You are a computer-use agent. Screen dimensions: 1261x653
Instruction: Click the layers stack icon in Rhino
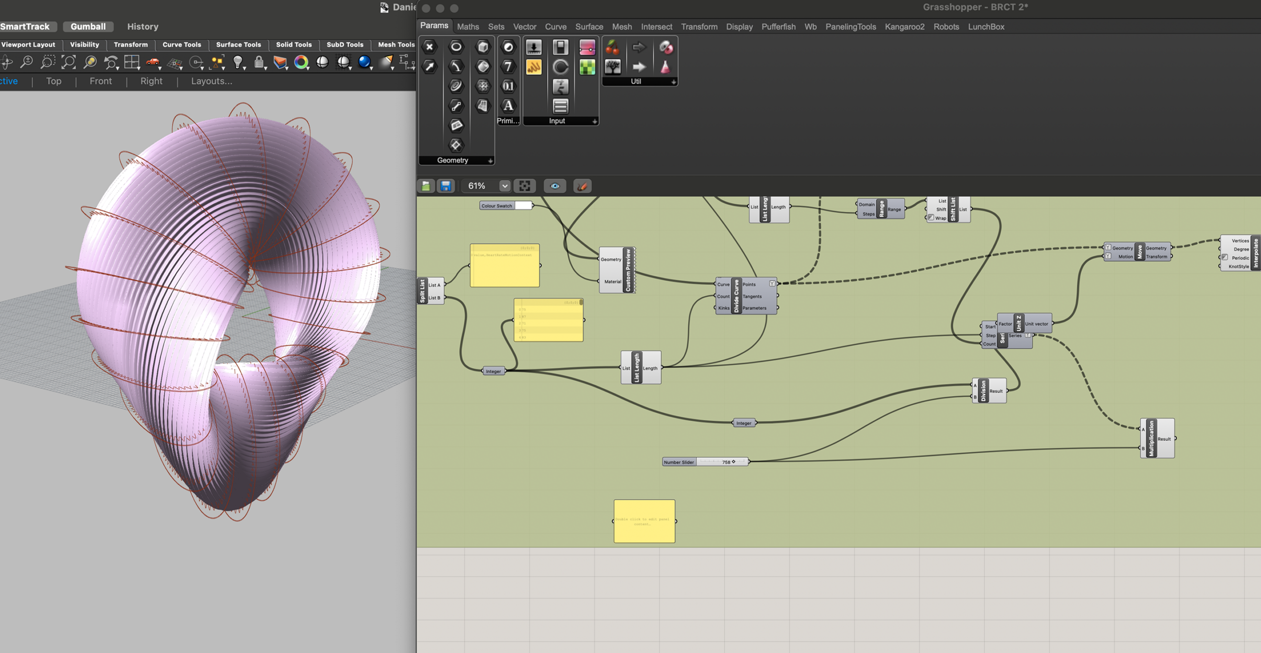[280, 62]
